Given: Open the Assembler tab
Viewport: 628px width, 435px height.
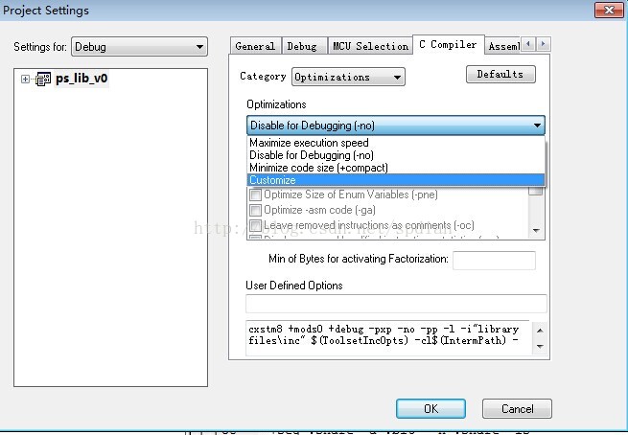Looking at the screenshot, I should click(x=503, y=46).
